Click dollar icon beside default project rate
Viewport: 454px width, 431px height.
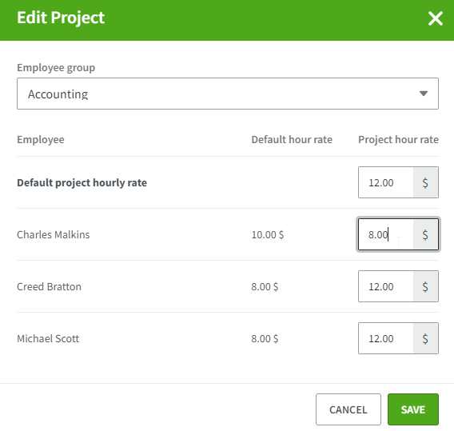click(x=425, y=182)
